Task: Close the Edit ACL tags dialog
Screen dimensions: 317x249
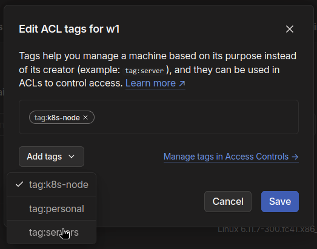Action: point(290,29)
